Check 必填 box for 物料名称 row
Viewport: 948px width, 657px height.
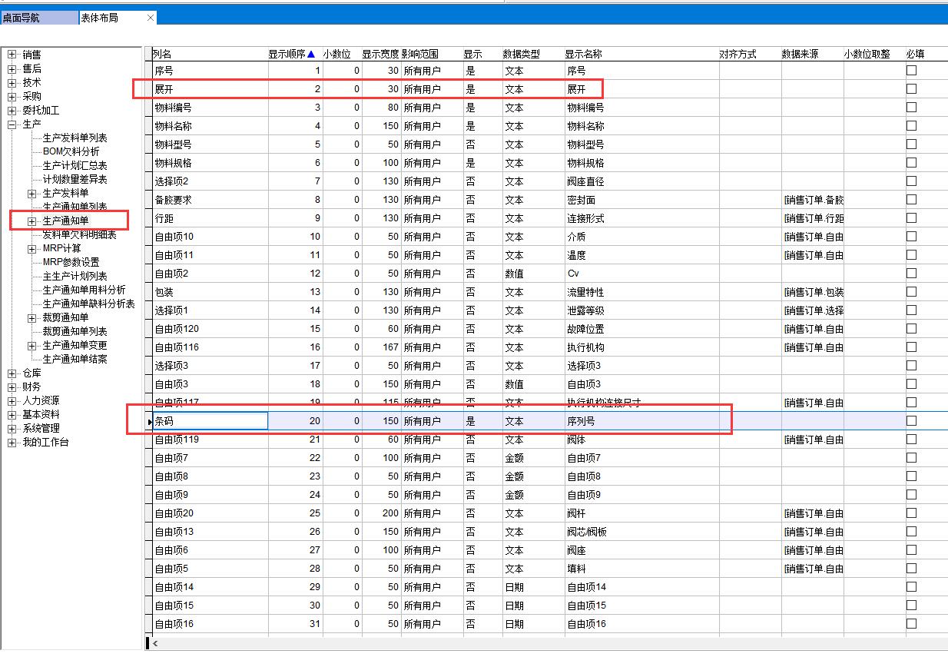(911, 125)
